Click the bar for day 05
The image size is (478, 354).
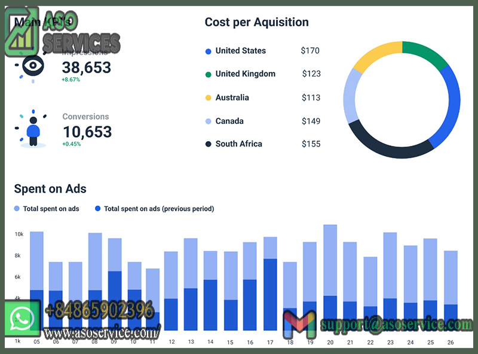click(x=36, y=281)
